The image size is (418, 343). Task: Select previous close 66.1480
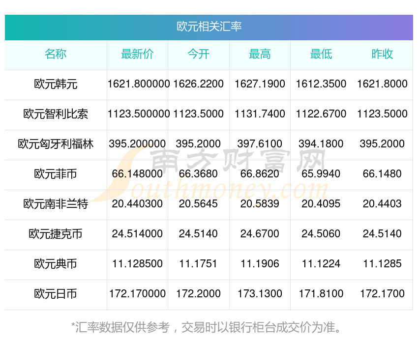click(x=382, y=174)
